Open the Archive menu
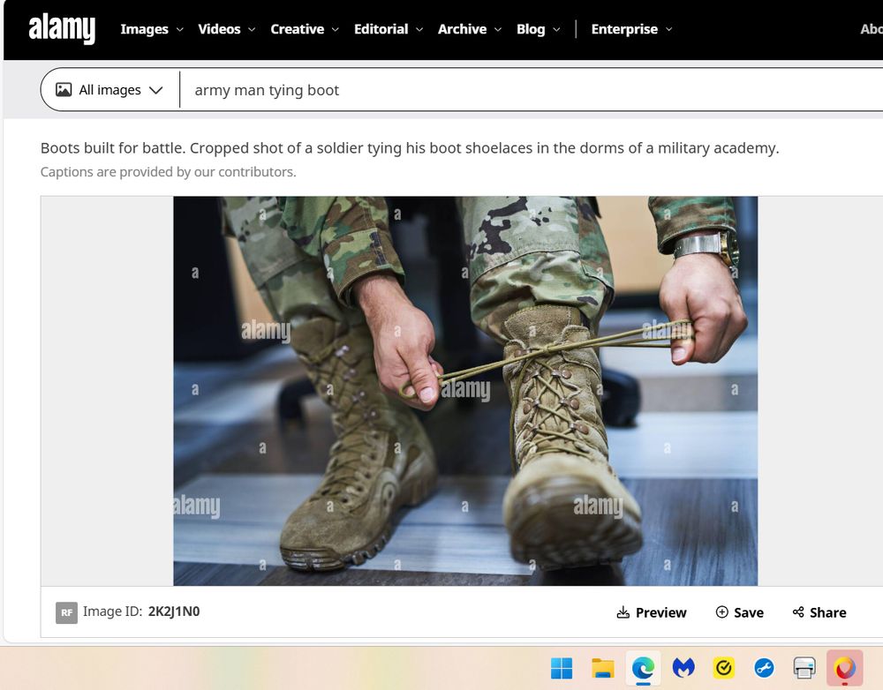Viewport: 883px width, 690px height. pos(470,29)
